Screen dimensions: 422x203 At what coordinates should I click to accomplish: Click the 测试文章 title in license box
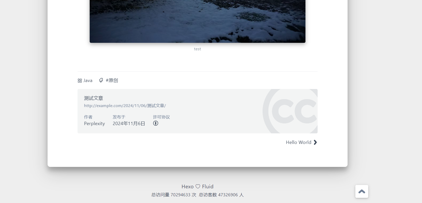[x=94, y=98]
